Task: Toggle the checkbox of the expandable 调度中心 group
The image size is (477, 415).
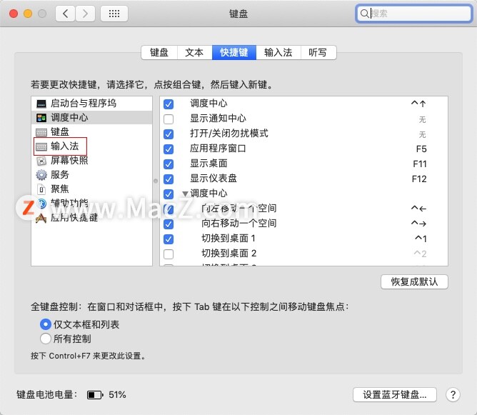Action: click(169, 194)
